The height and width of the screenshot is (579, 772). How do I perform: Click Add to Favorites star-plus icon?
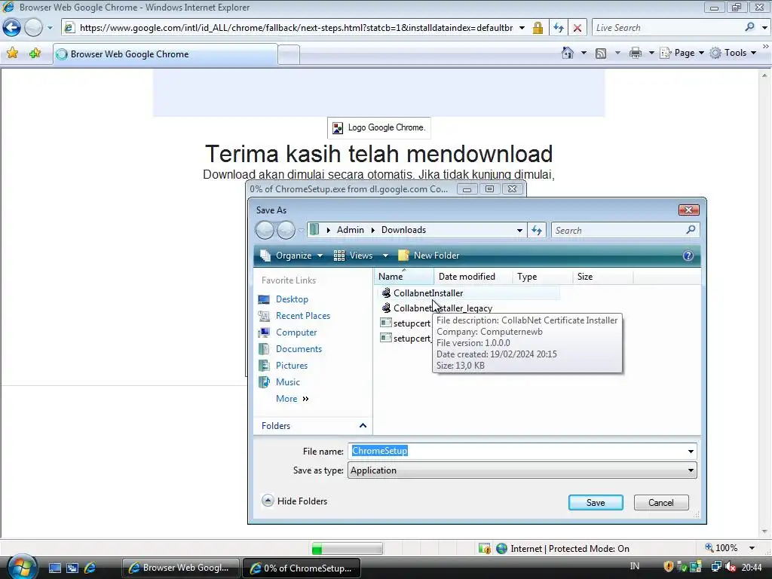coord(35,54)
